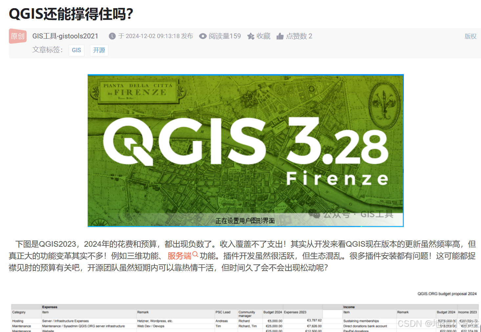Click 阅读量159 read count text

point(225,36)
